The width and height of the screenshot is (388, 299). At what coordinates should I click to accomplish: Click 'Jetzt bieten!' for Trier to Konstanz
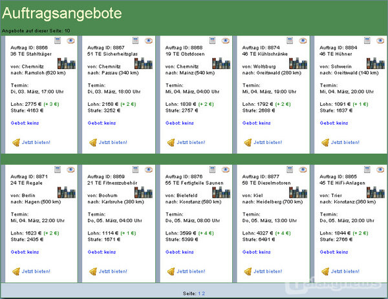pos(345,271)
